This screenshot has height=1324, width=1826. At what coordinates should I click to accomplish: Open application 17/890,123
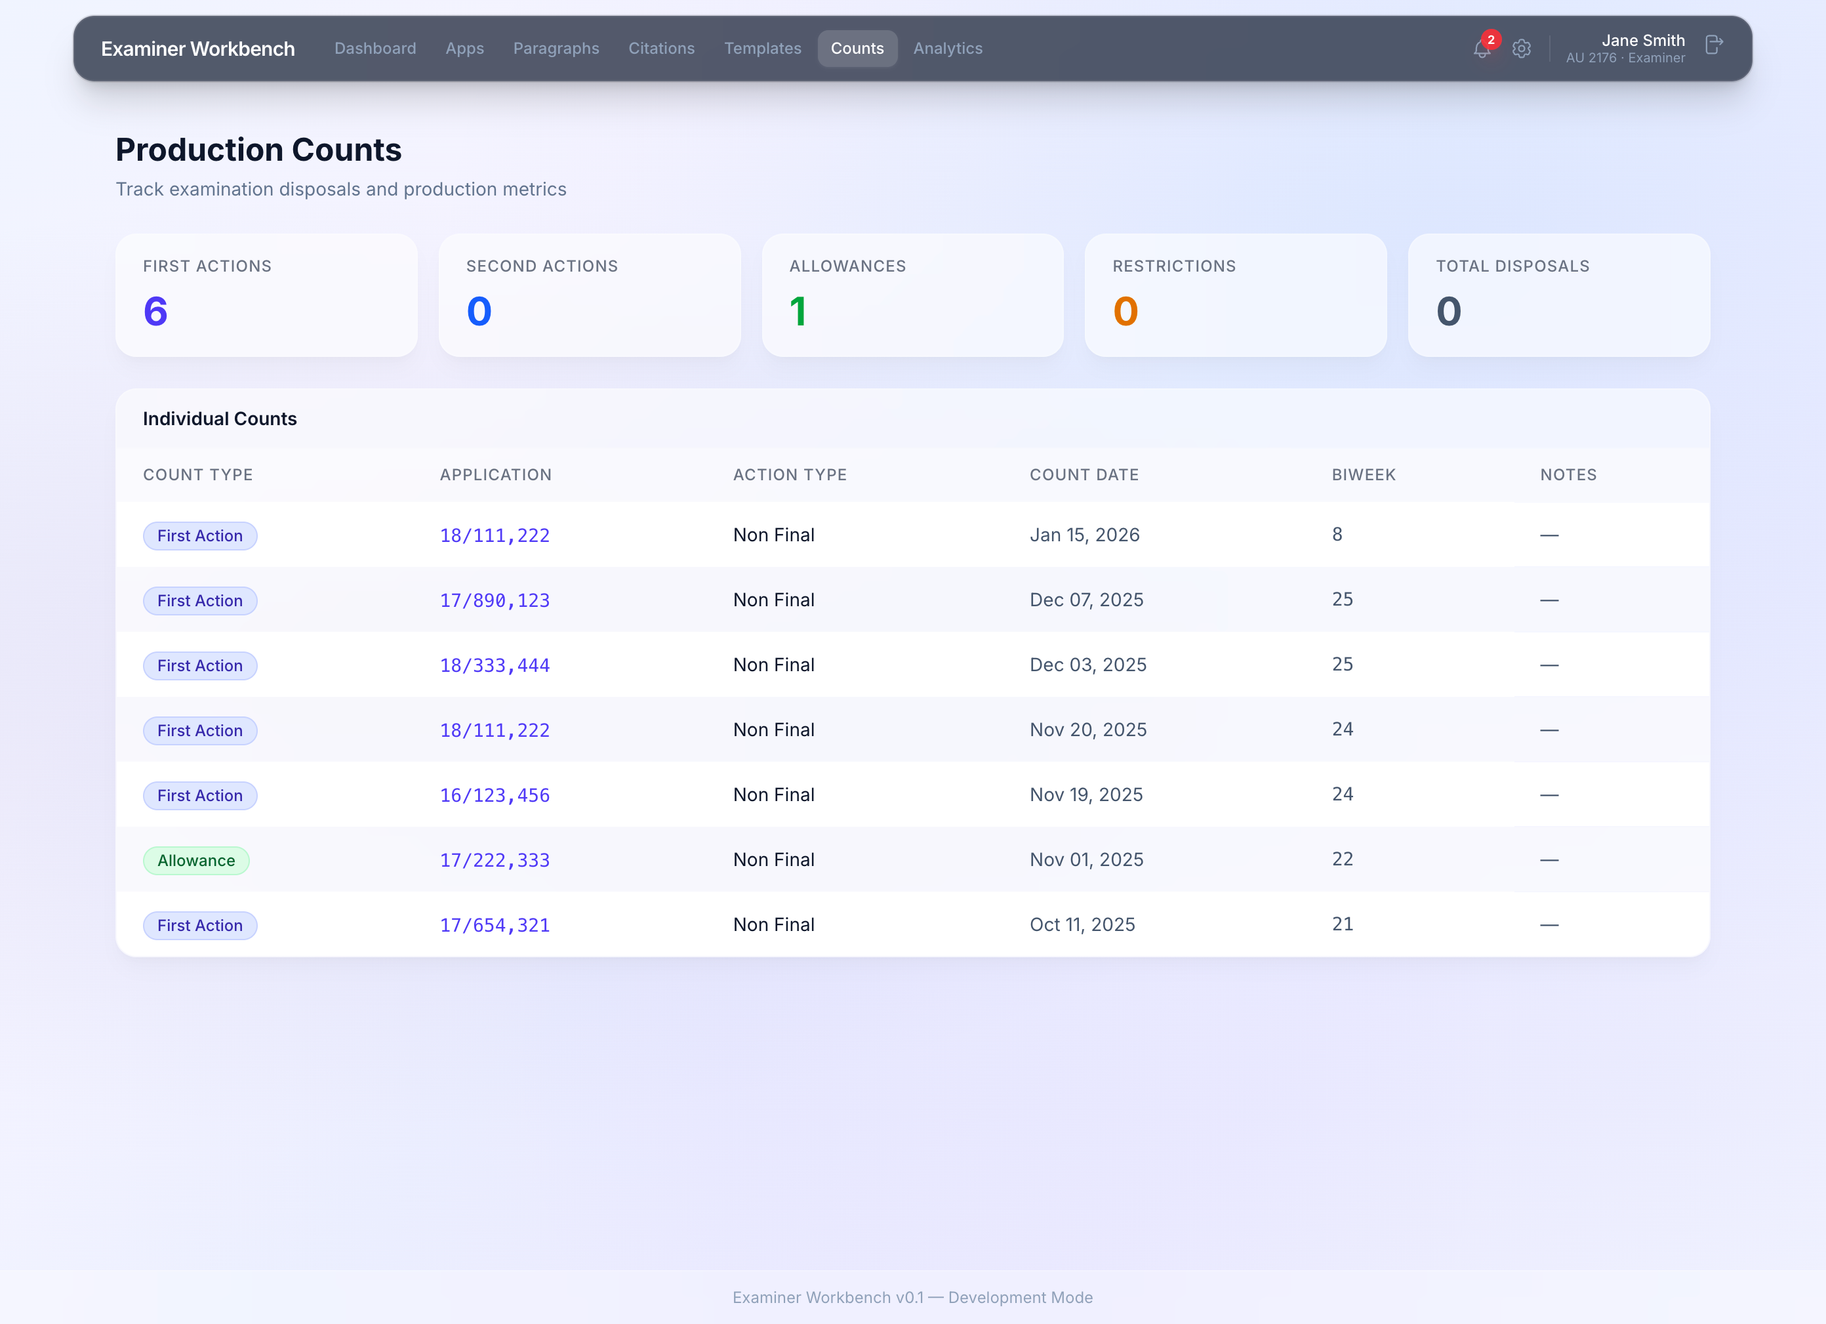coord(495,600)
